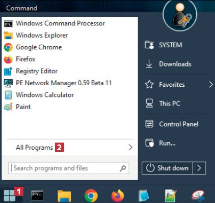215x203 pixels.
Task: Click the Shut down button
Action: [167, 168]
